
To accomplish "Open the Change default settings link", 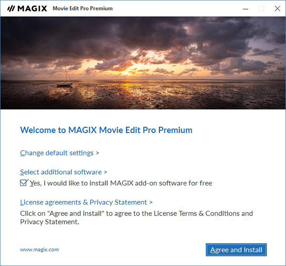I will point(57,153).
